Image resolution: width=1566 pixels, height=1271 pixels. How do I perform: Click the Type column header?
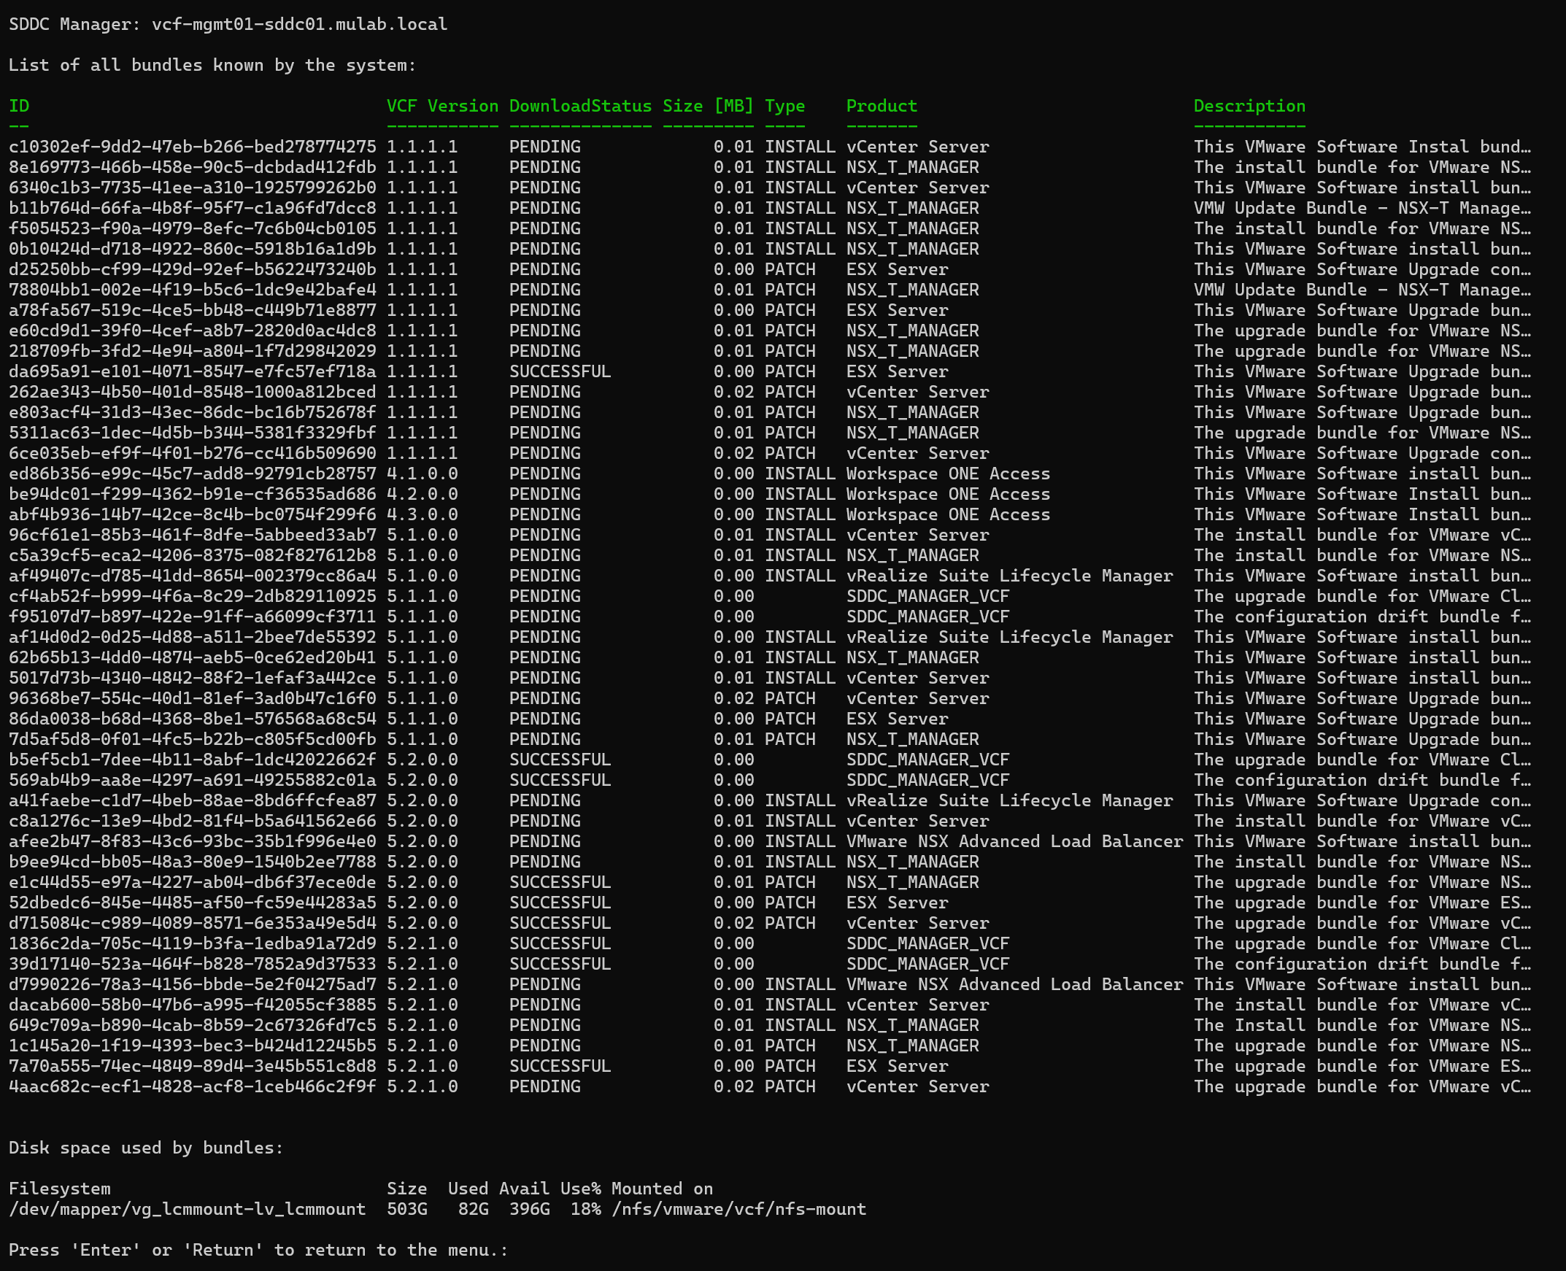pyautogui.click(x=784, y=107)
